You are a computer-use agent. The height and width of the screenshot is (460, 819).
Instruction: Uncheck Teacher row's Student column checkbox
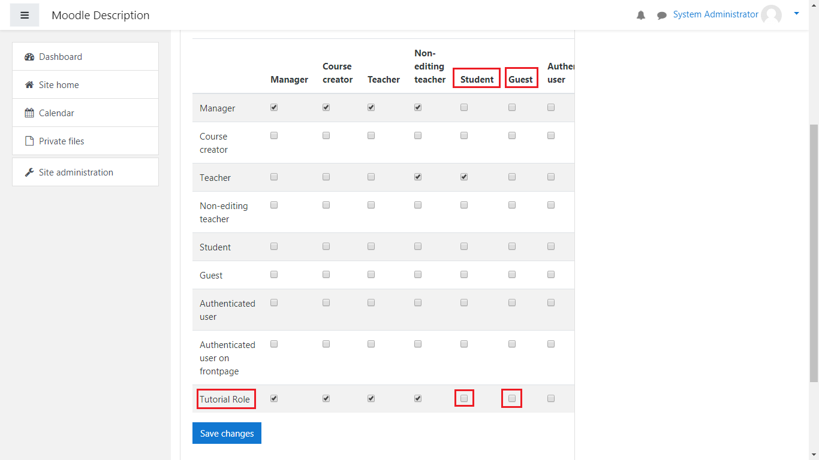tap(464, 177)
